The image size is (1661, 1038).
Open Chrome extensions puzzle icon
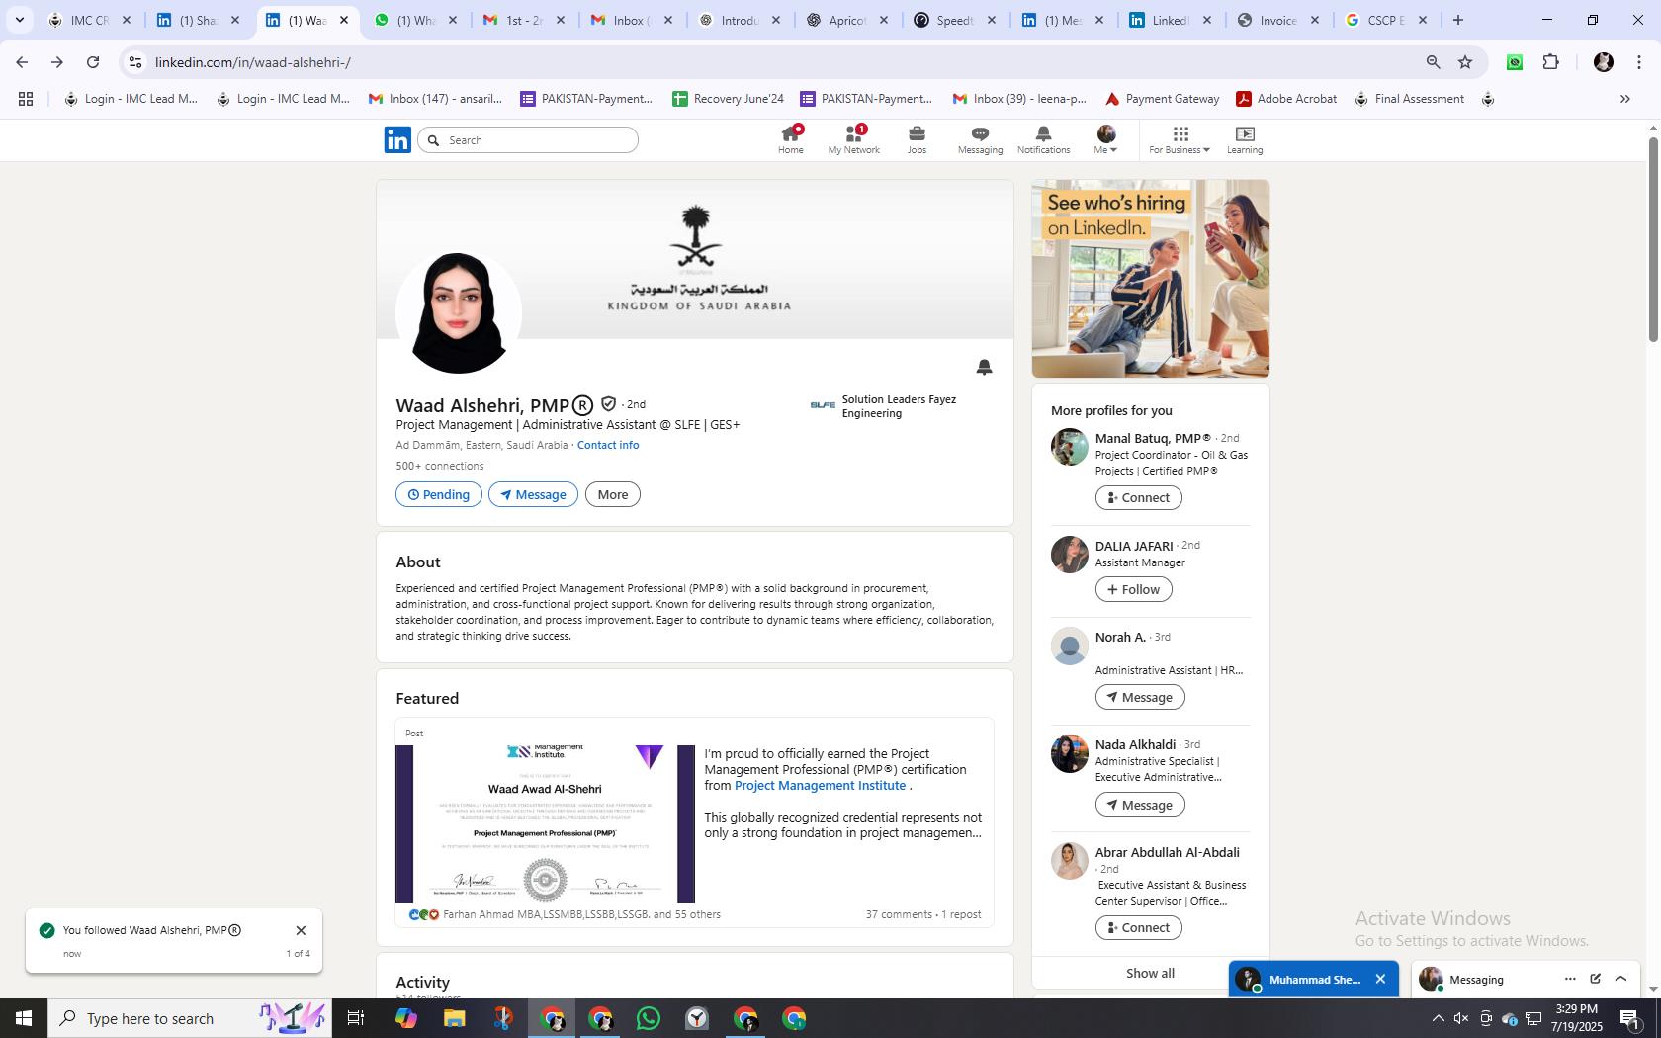click(x=1550, y=62)
